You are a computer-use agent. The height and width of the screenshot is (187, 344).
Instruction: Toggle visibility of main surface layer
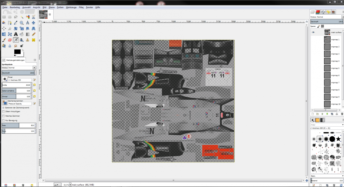pos(313,32)
